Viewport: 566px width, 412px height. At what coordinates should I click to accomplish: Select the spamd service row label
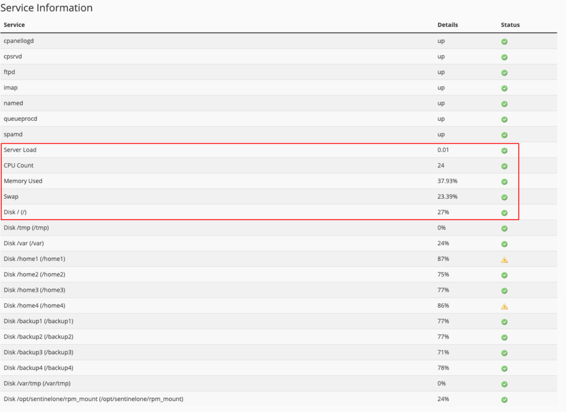(13, 135)
